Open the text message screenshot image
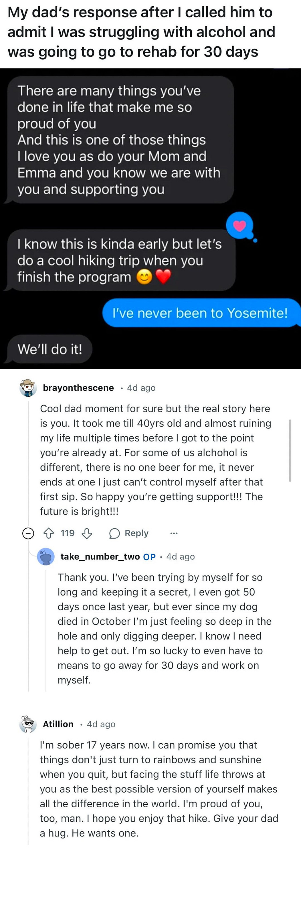Image resolution: width=301 pixels, height=897 pixels. point(150,219)
